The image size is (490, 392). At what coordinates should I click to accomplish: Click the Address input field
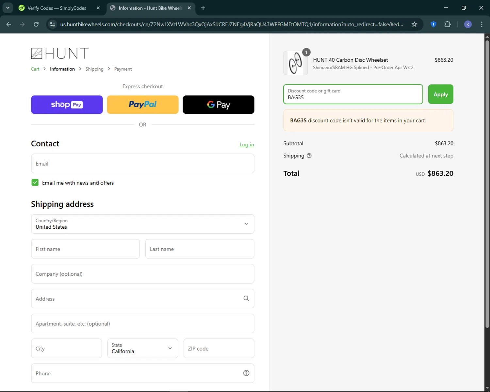[143, 299]
